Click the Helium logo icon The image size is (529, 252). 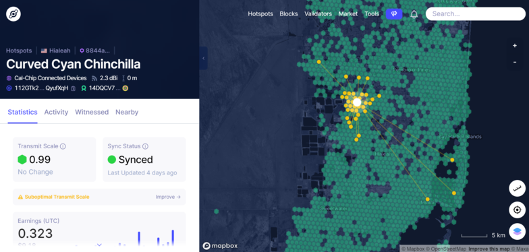tap(13, 14)
